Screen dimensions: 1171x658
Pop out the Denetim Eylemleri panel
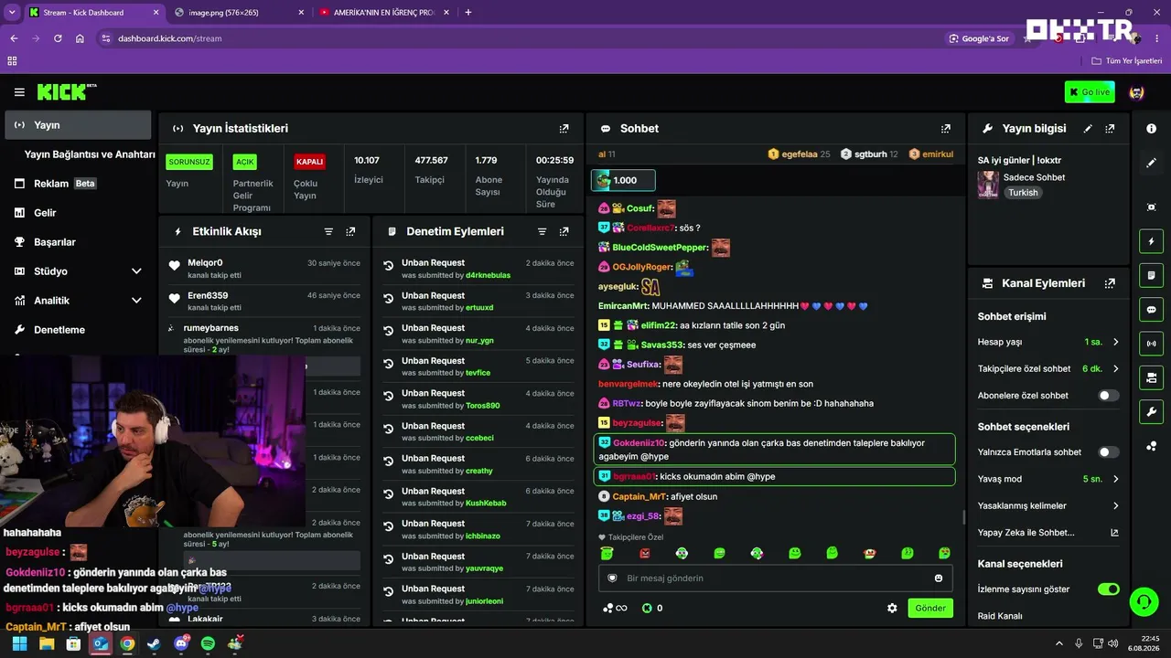(x=564, y=232)
